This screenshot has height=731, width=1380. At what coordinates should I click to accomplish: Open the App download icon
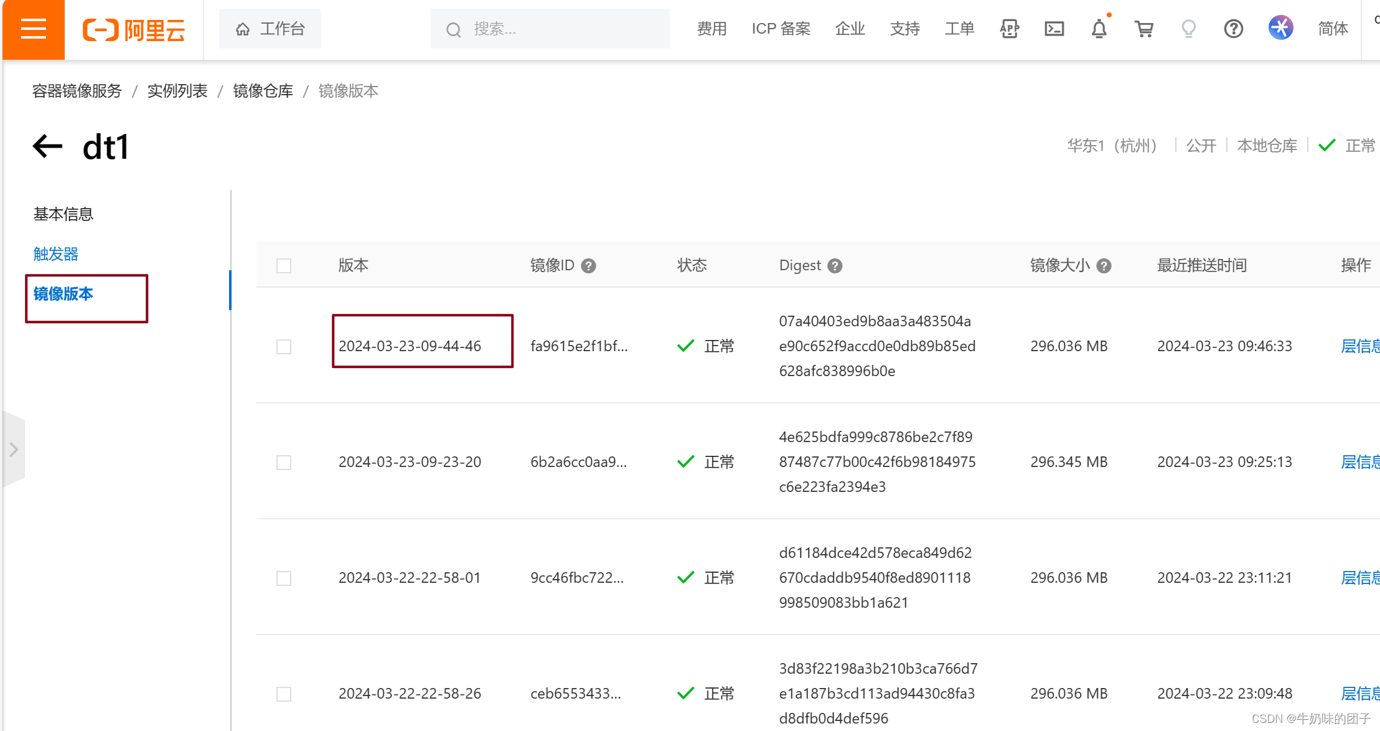1010,29
